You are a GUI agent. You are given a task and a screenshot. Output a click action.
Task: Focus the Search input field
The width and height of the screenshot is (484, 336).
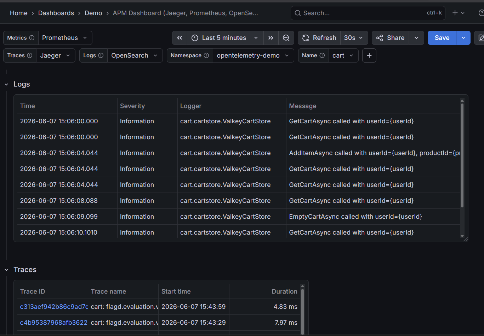point(368,13)
